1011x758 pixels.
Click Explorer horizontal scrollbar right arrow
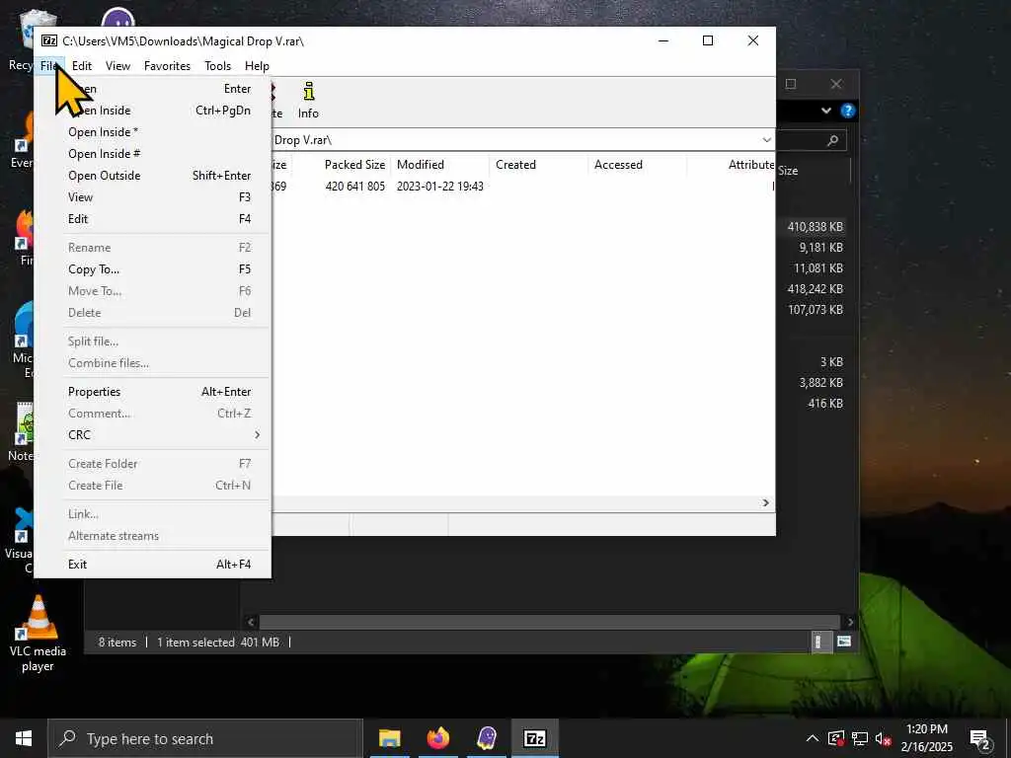point(850,622)
